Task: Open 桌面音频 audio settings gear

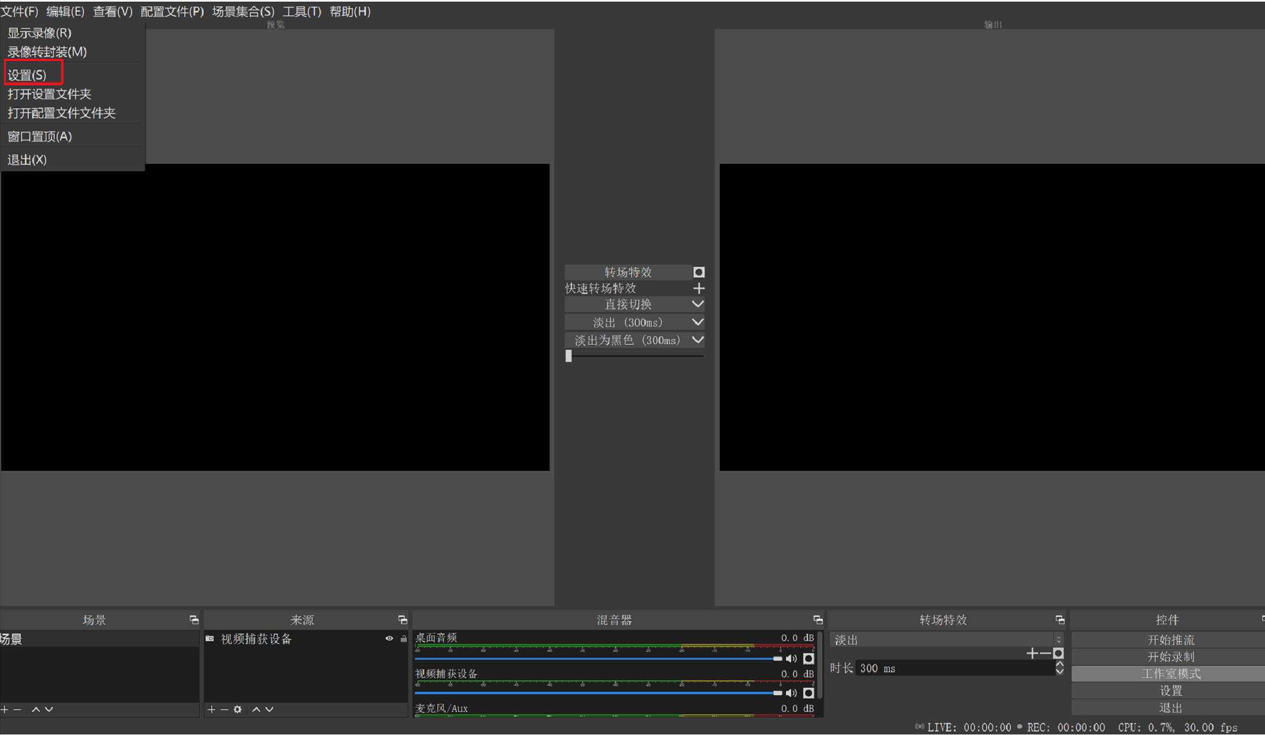Action: pos(809,658)
